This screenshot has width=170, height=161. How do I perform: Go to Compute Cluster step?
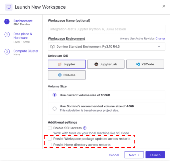click(x=26, y=51)
